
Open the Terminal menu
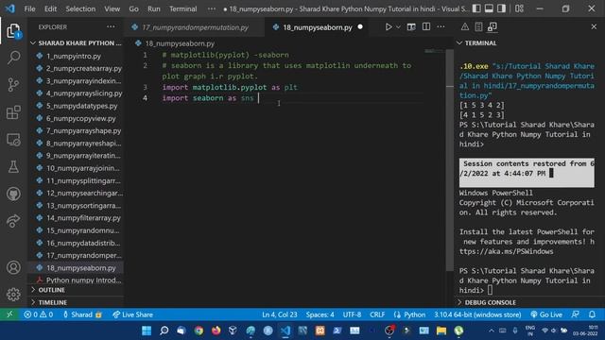pos(182,8)
